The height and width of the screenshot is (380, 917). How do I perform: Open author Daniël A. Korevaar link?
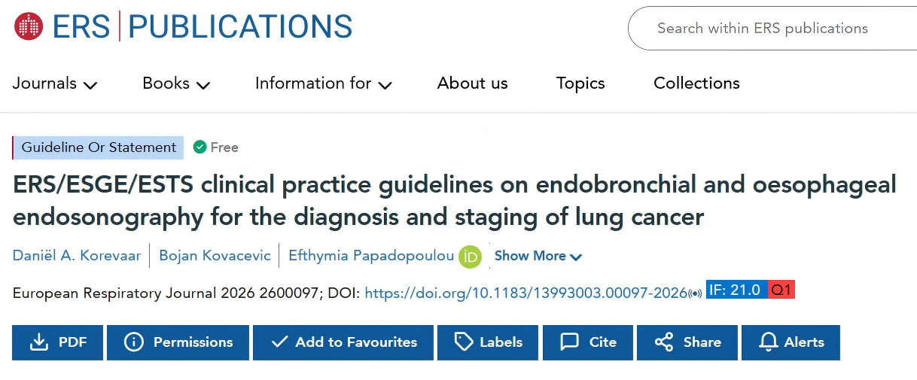click(x=77, y=257)
